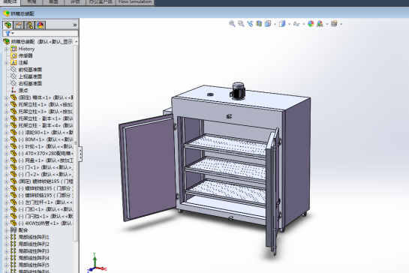Toggle Section View tool
The height and width of the screenshot is (273, 409).
pos(259,24)
